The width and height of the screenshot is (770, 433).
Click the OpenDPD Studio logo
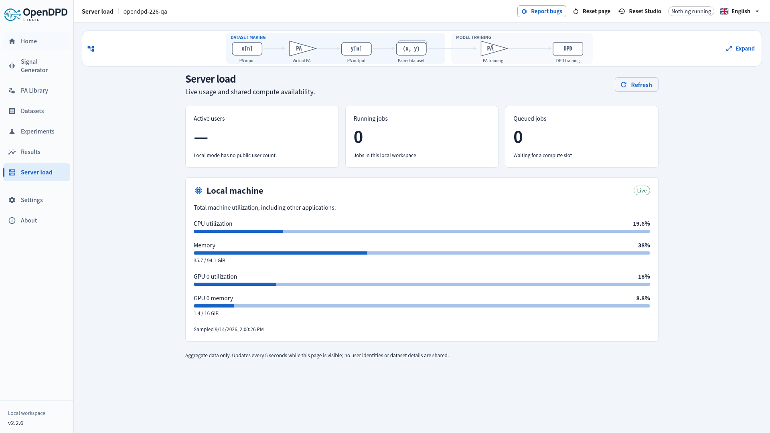(x=36, y=14)
